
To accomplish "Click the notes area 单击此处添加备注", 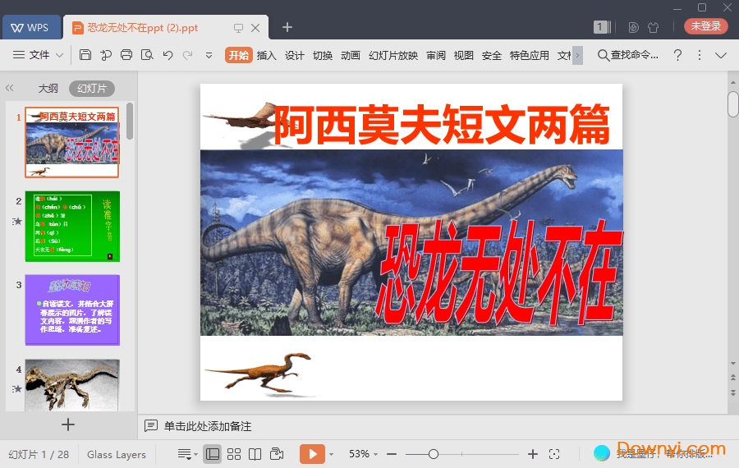I will 208,426.
